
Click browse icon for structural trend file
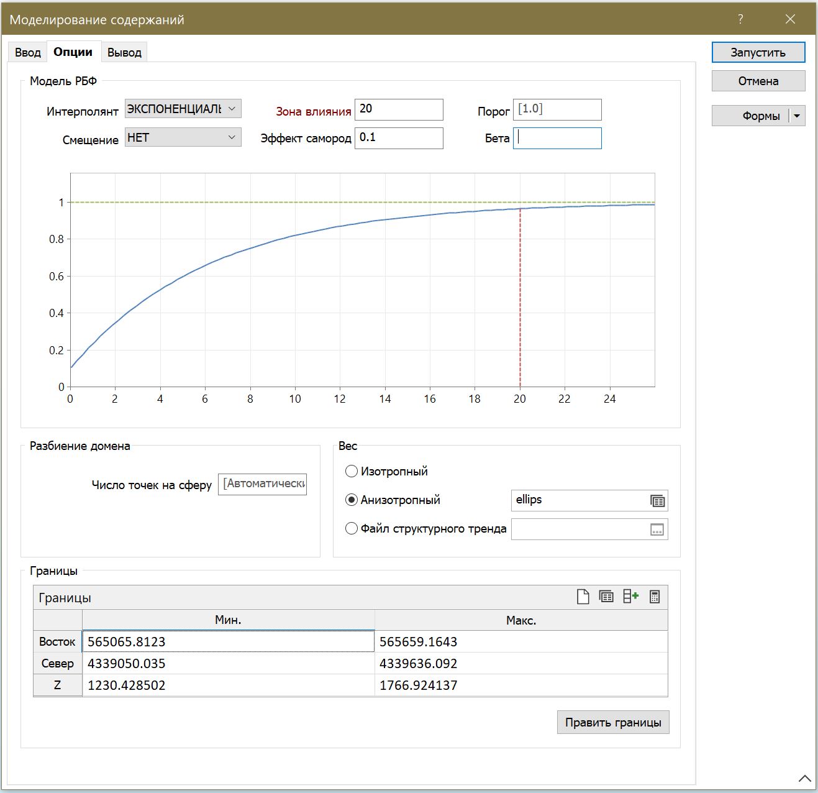pyautogui.click(x=657, y=529)
